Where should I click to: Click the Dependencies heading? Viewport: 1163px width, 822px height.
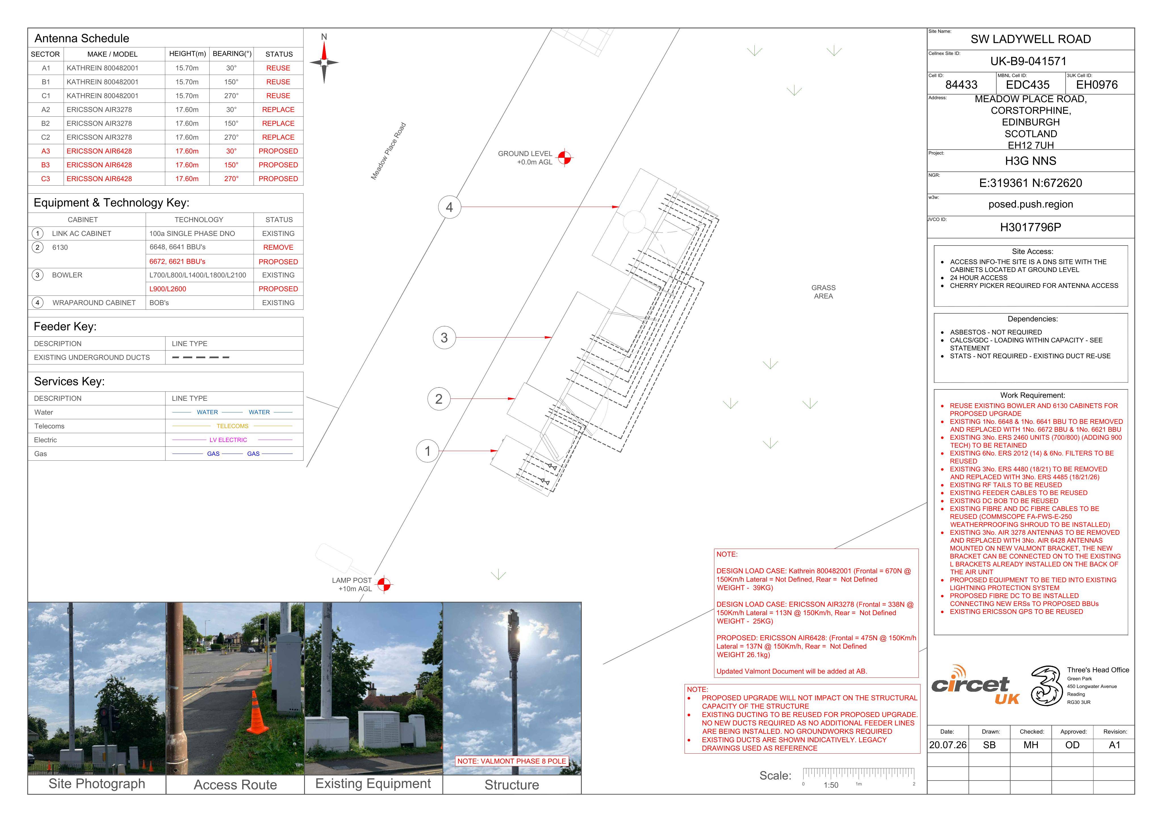pos(1032,319)
